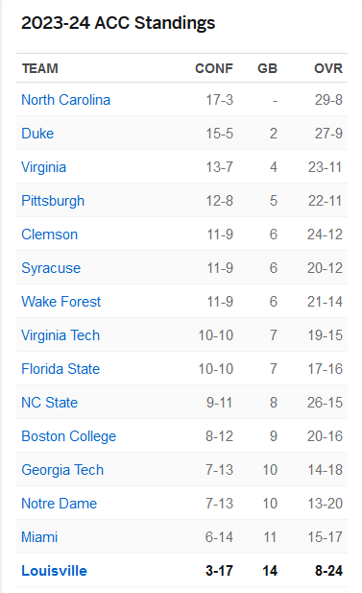Click the OVR column header
The width and height of the screenshot is (362, 593).
click(x=328, y=68)
